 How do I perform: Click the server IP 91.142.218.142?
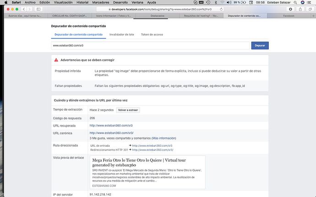(x=100, y=194)
